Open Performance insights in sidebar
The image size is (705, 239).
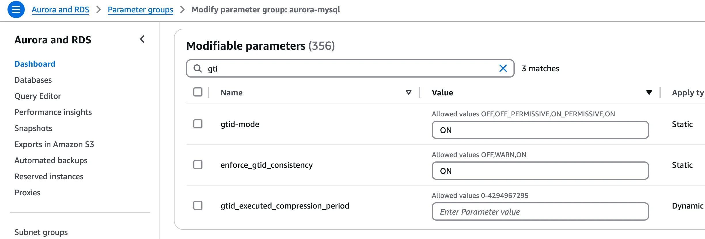53,112
